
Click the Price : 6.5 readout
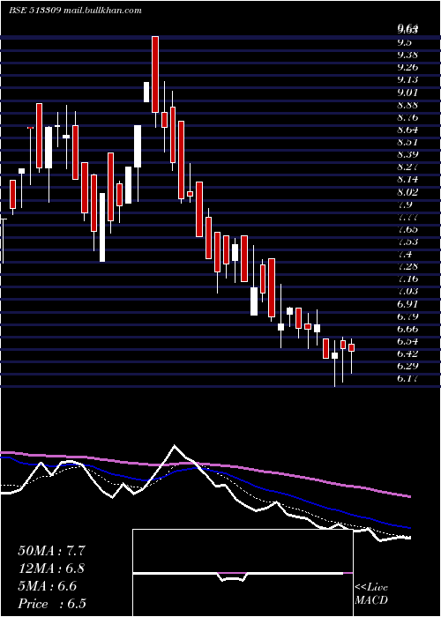[52, 604]
